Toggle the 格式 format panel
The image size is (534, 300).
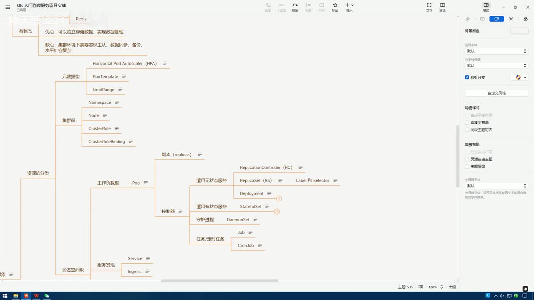pyautogui.click(x=486, y=7)
